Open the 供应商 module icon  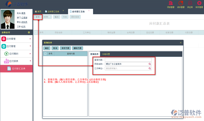tap(190, 3)
